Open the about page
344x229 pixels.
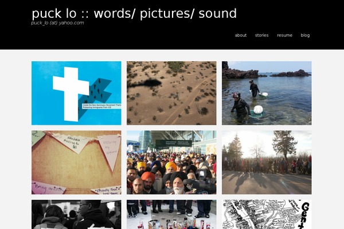click(x=241, y=35)
